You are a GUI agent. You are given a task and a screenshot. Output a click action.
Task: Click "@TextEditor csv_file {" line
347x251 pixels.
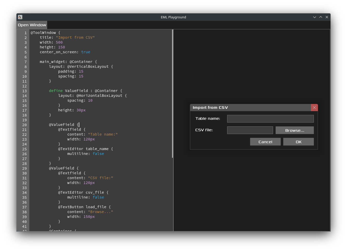[83, 192]
